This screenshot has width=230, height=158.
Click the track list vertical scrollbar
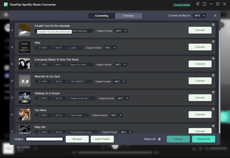point(219,26)
